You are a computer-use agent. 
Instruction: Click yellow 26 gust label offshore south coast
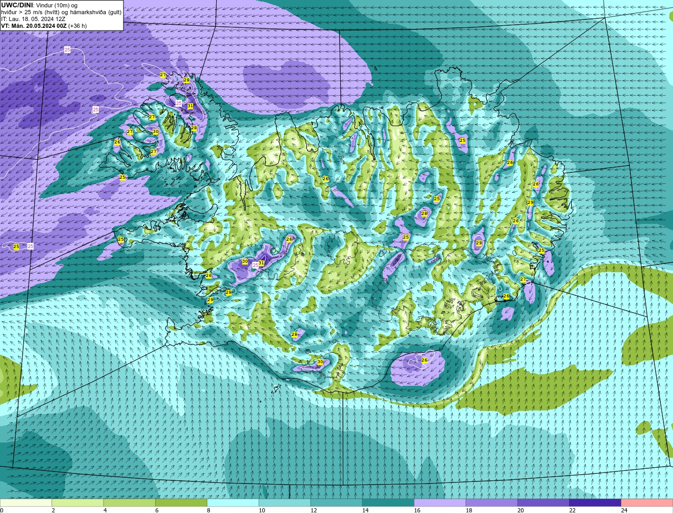pyautogui.click(x=424, y=360)
